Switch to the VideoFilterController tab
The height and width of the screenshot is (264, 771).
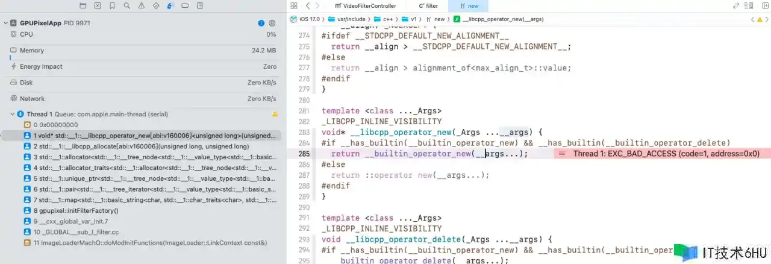[370, 5]
